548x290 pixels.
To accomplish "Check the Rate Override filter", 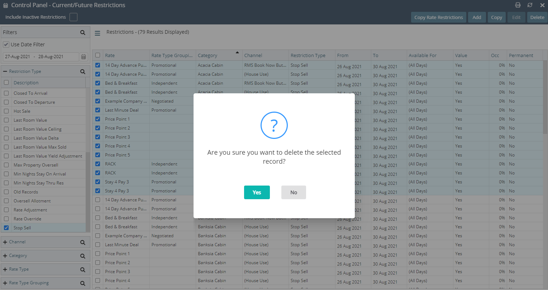I will pyautogui.click(x=6, y=219).
